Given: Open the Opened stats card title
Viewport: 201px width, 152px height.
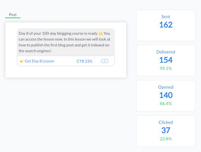Looking at the screenshot, I should coord(166,87).
